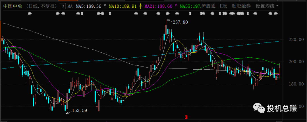
Task: Click the magenta up arrow after MA21
Action: click(176, 6)
